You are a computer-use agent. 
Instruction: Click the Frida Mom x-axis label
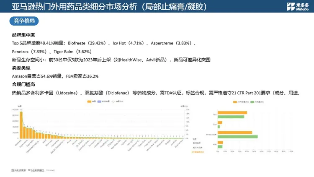148,143
